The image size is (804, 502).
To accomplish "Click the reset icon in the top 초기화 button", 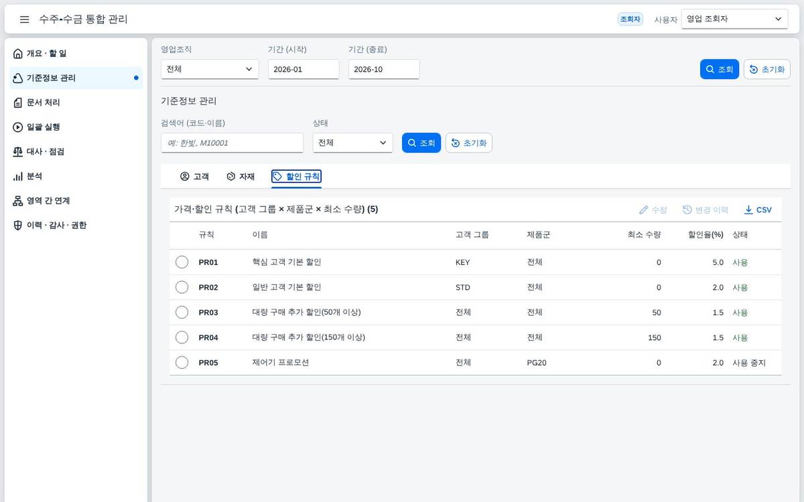I will (x=754, y=70).
